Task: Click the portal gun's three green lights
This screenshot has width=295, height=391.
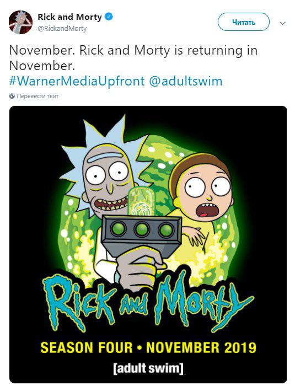Action: [x=142, y=229]
